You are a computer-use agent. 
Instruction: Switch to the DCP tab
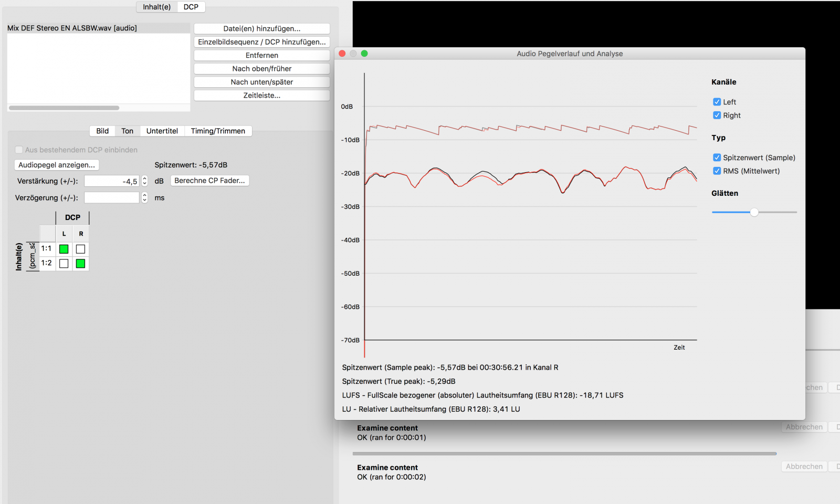[x=191, y=7]
